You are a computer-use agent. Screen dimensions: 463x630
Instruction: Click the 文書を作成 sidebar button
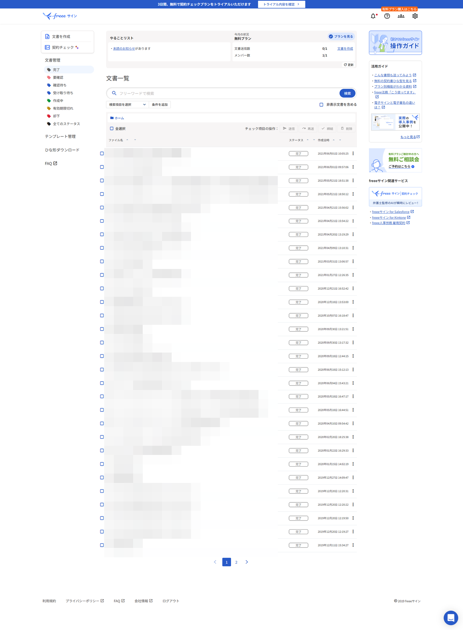click(68, 36)
